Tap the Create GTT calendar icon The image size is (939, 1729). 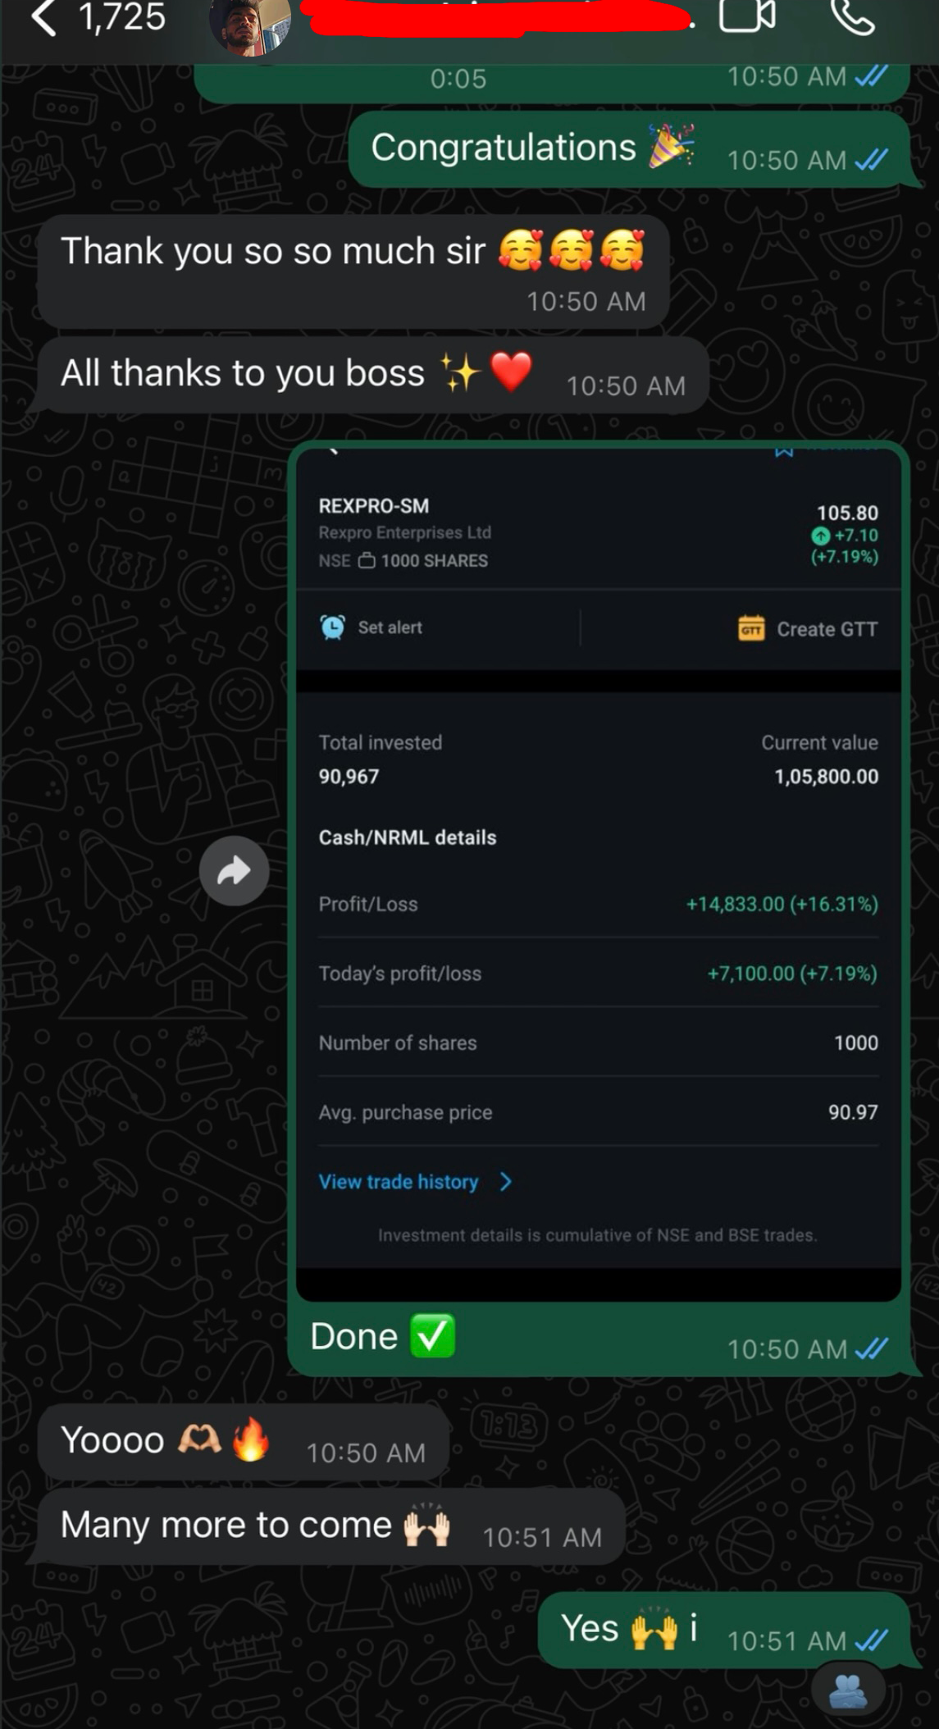(751, 629)
